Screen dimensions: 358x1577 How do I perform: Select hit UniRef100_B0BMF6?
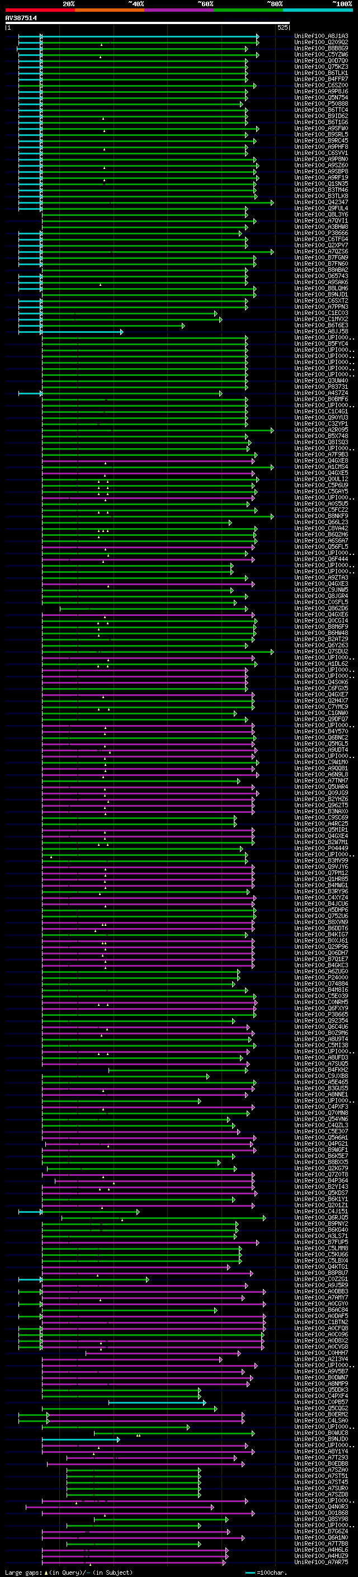tap(321, 399)
